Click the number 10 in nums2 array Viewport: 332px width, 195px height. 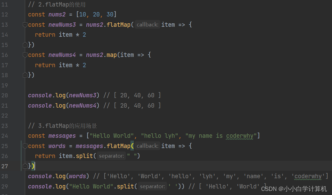point(83,14)
